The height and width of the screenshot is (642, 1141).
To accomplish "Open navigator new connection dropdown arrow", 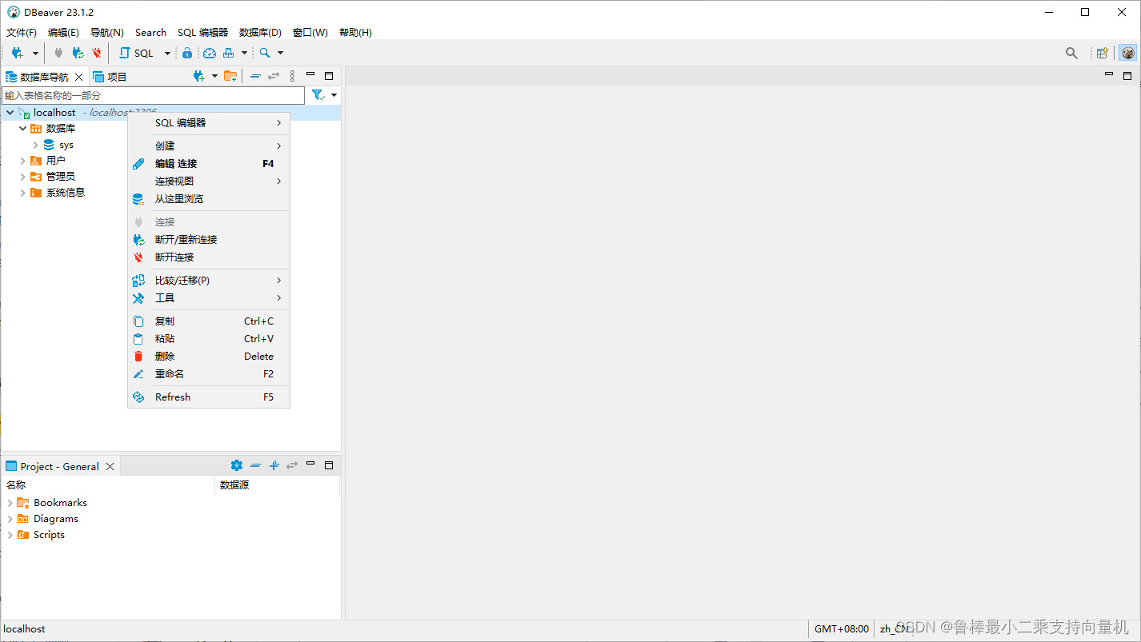I will (x=214, y=76).
